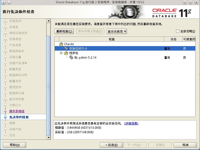Click the 完成 step
The height and width of the screenshot is (150, 200).
click(12, 135)
